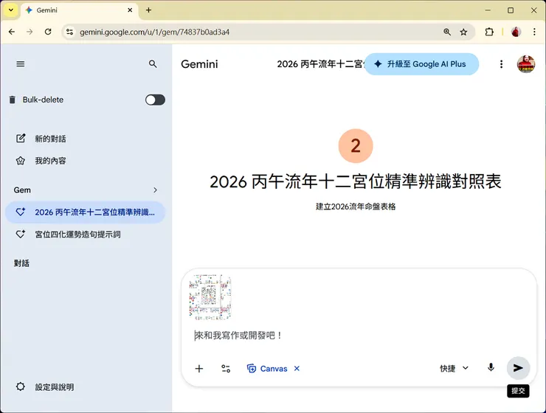Viewport: 546px width, 413px height.
Task: Open 我的內容 in the sidebar
Action: (50, 161)
